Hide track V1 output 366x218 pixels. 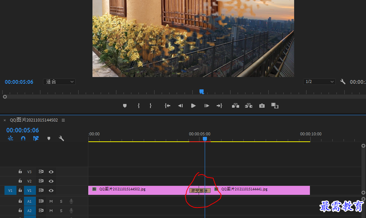pyautogui.click(x=51, y=190)
